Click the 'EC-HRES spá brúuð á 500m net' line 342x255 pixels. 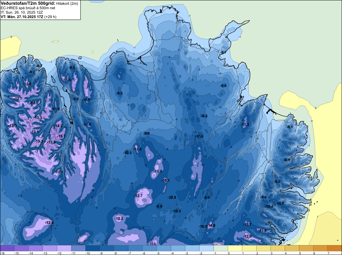click(x=28, y=8)
